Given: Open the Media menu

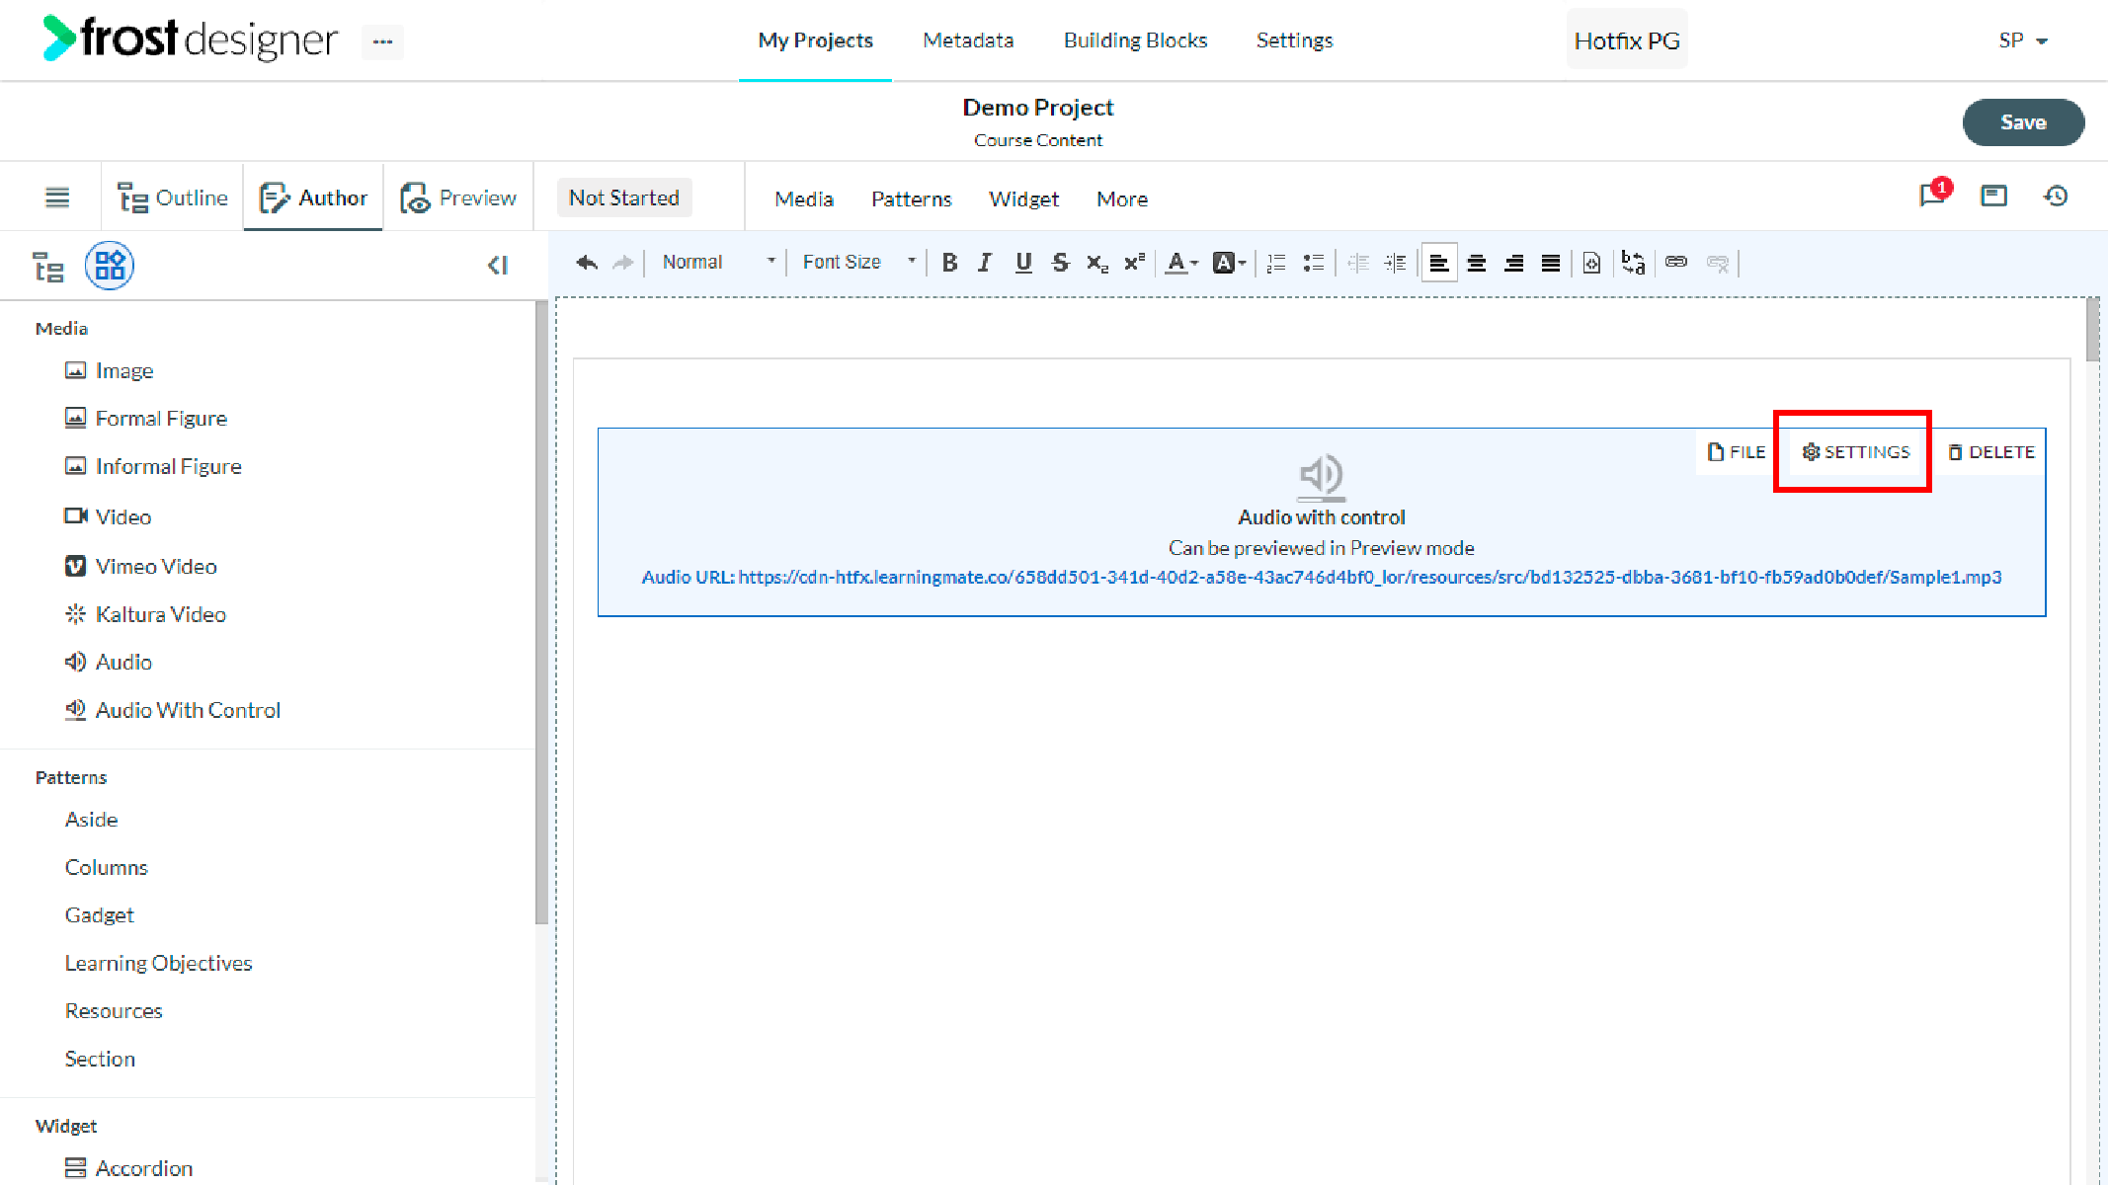Looking at the screenshot, I should point(804,198).
